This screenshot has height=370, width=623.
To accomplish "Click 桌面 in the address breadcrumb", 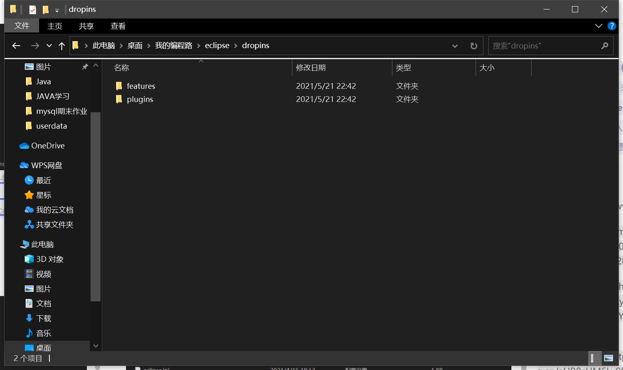I will pyautogui.click(x=135, y=46).
